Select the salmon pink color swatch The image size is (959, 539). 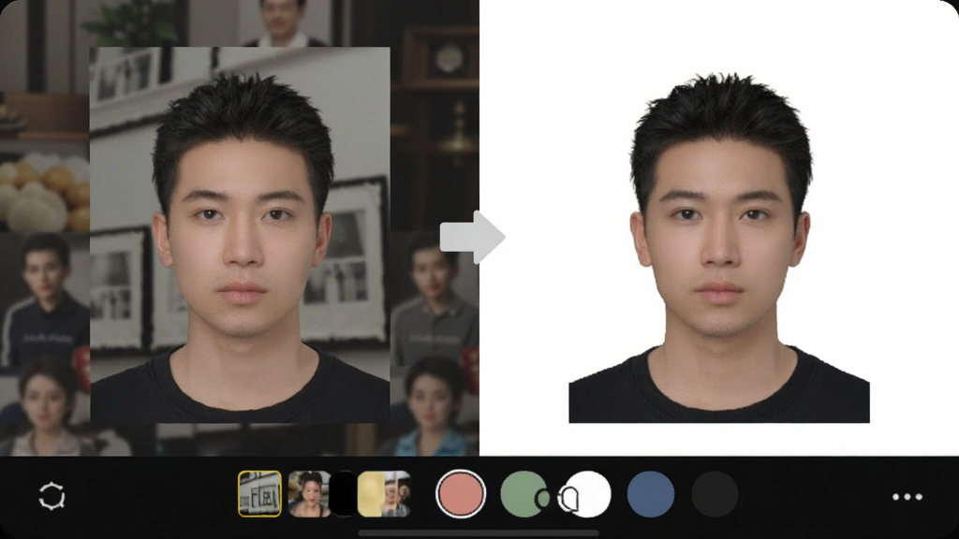tap(461, 494)
